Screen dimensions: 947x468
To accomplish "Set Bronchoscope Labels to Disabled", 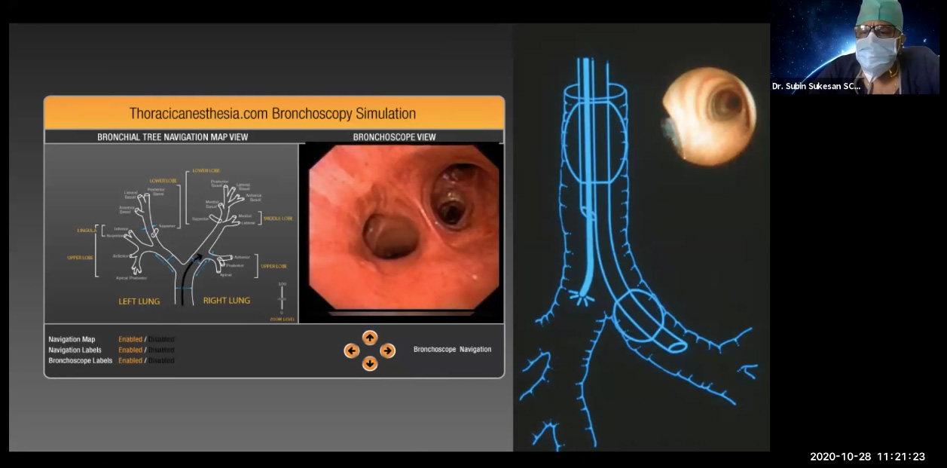I will [161, 360].
